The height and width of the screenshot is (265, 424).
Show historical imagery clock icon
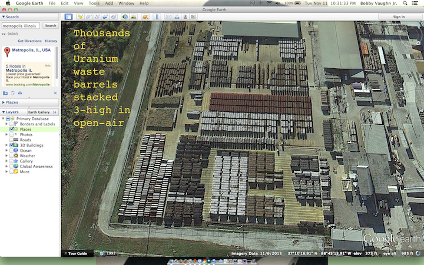point(125,16)
